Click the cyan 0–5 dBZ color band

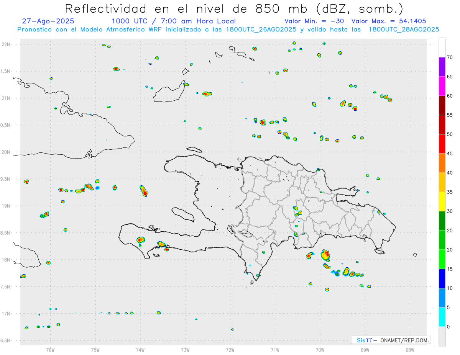(442, 317)
